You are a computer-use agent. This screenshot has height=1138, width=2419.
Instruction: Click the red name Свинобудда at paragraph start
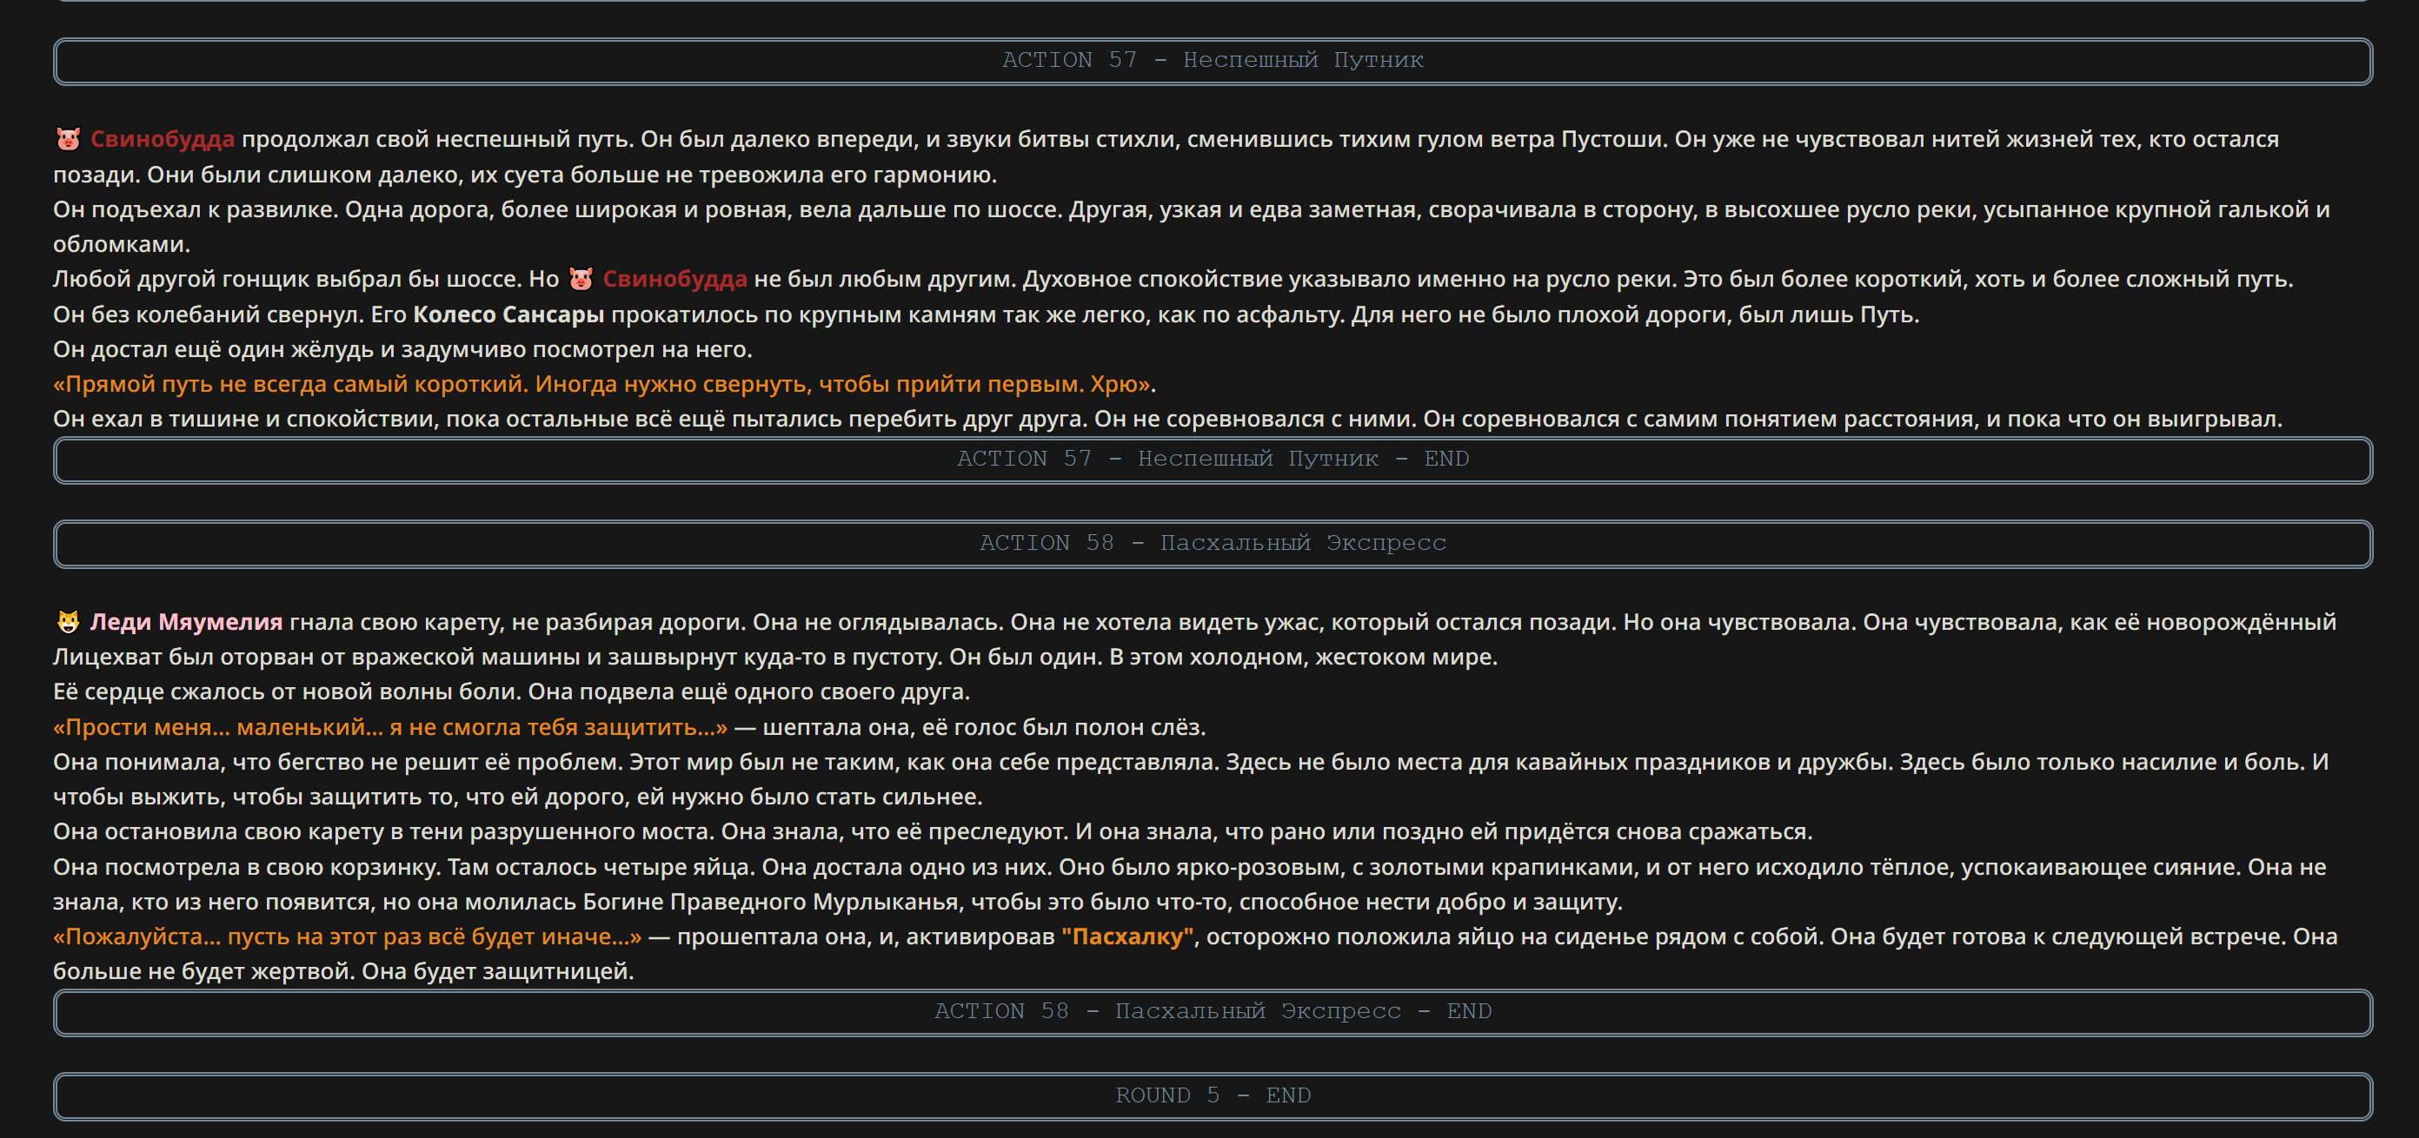tap(163, 139)
